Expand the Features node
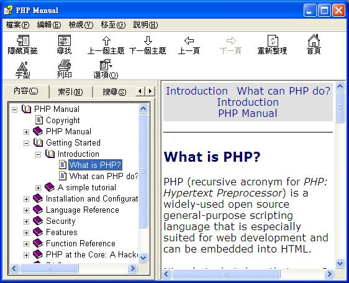The width and height of the screenshot is (349, 283). click(x=26, y=233)
